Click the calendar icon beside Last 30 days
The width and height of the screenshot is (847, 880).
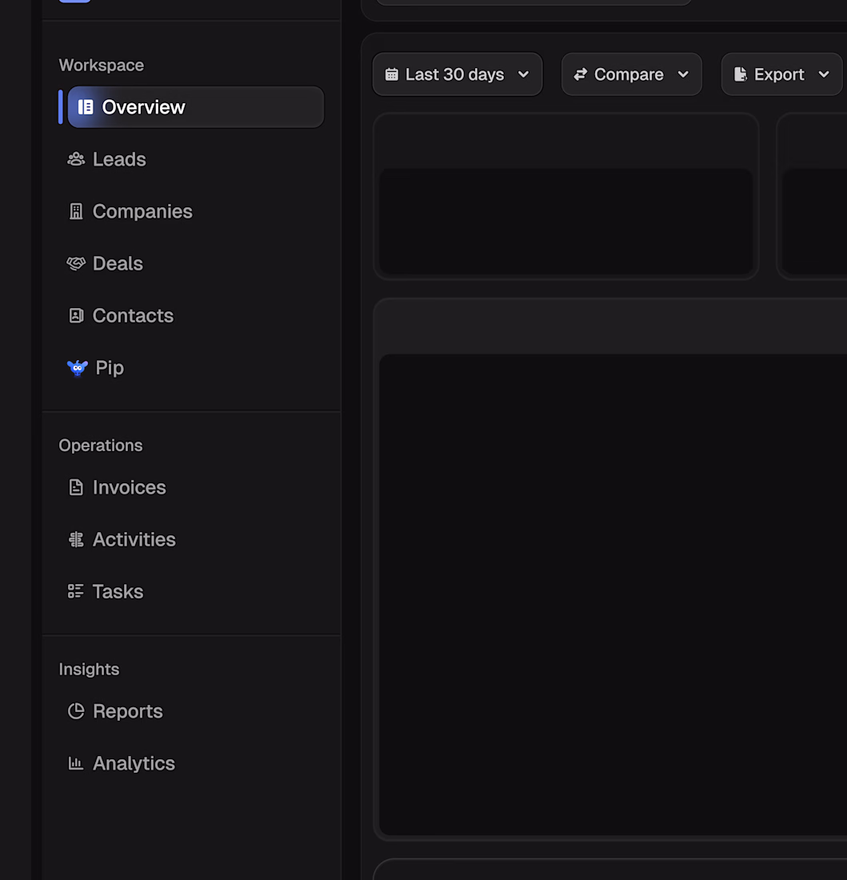[x=392, y=74]
